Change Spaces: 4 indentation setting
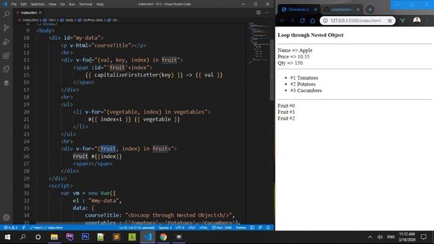 click(165, 228)
